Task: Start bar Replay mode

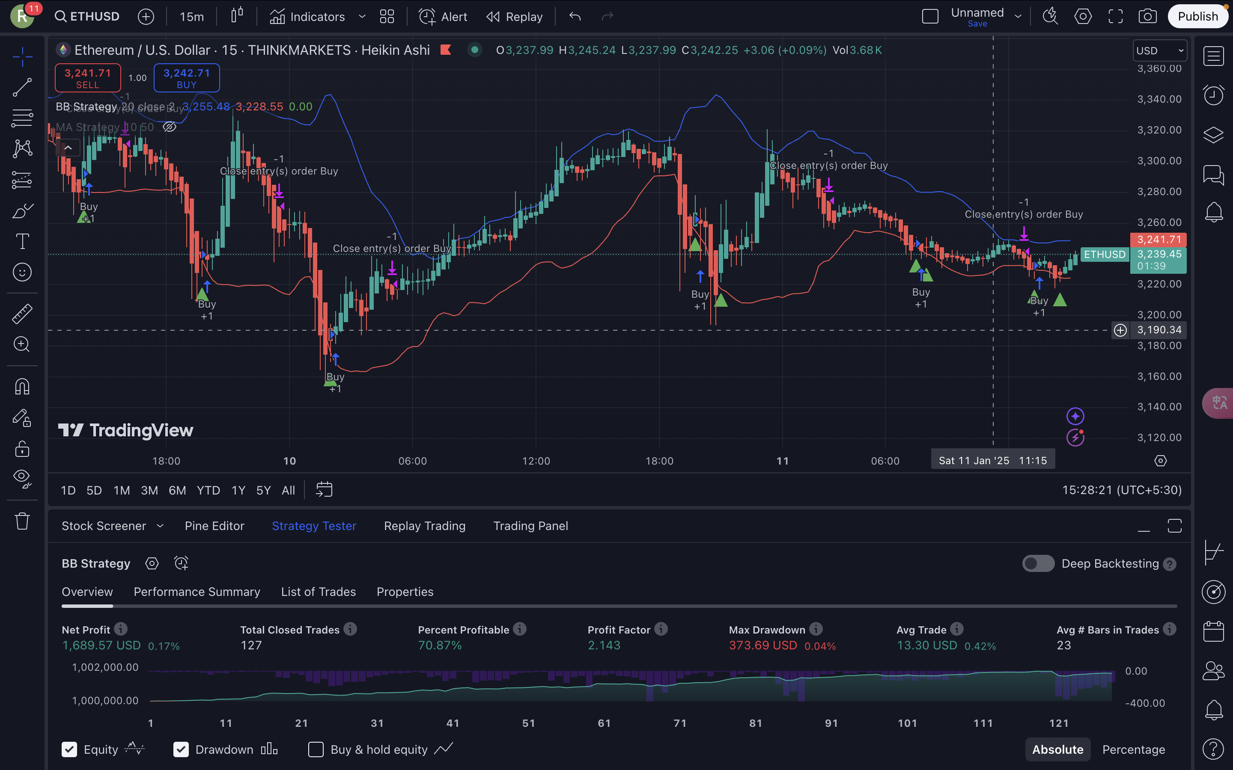Action: click(x=514, y=16)
